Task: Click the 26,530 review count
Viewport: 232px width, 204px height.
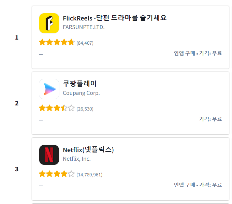Action: tap(85, 109)
